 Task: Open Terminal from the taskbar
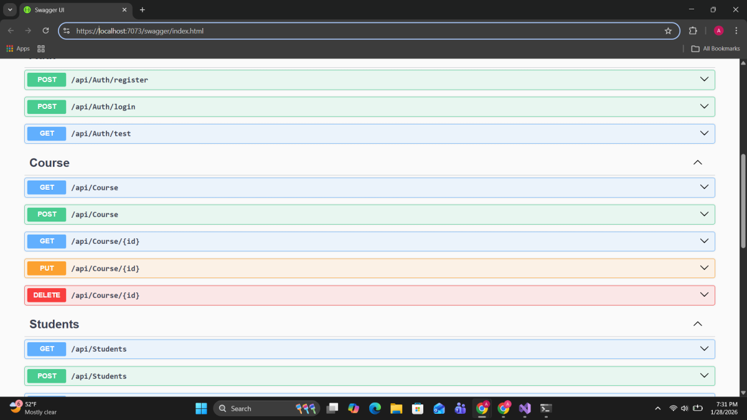[x=546, y=408]
